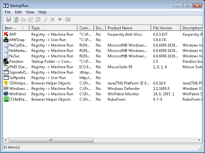Screen dimensions: 205x153
Task: Click the 'ICO.E...' command cell
Action: [x=86, y=67]
